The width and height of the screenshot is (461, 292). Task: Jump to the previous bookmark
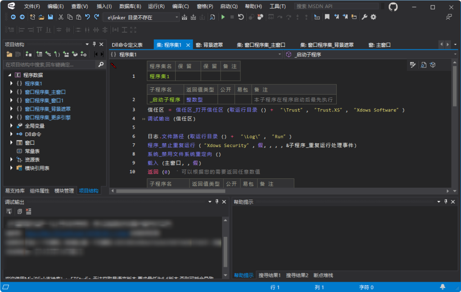pos(336,18)
